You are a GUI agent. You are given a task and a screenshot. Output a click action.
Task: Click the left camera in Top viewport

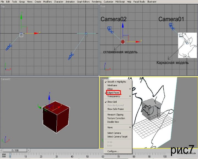(9, 47)
